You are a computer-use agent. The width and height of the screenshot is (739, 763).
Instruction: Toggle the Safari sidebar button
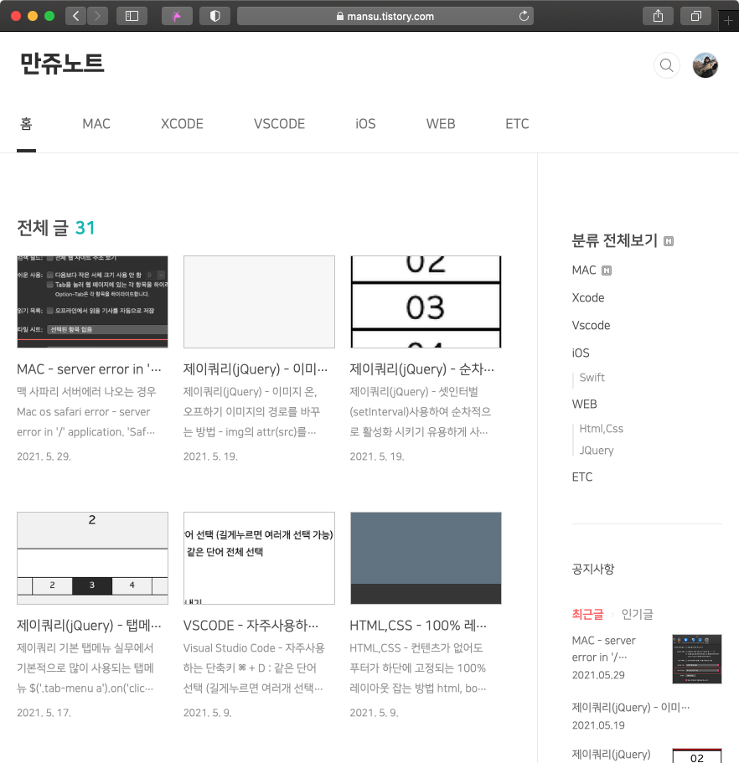(132, 16)
